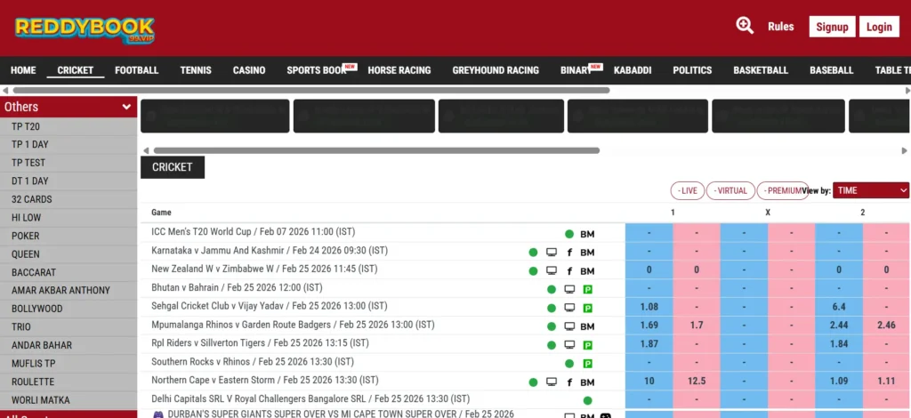Click green live dot for Delhi Capitals SRL row
Screen dimensions: 911x418
coord(587,400)
